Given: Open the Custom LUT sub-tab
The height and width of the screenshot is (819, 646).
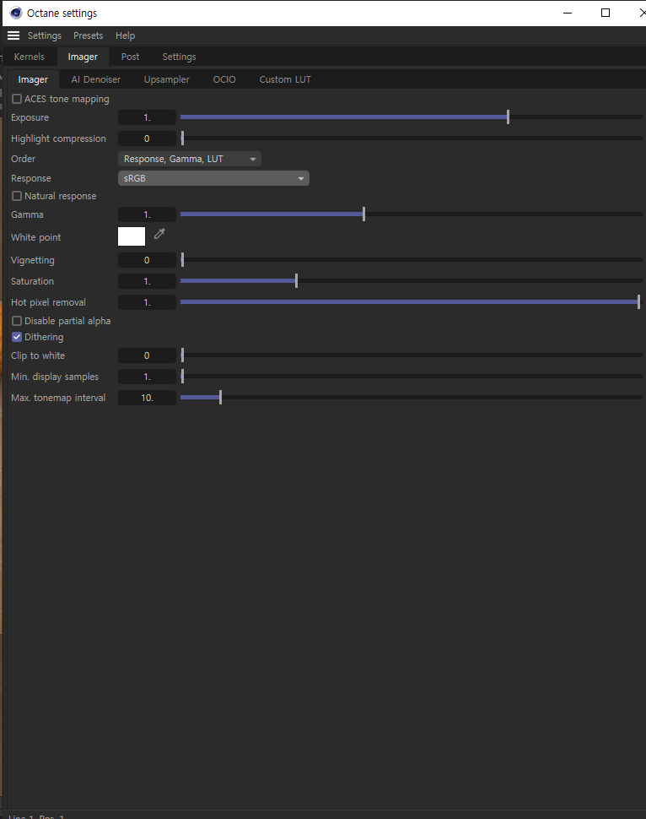Looking at the screenshot, I should (284, 79).
